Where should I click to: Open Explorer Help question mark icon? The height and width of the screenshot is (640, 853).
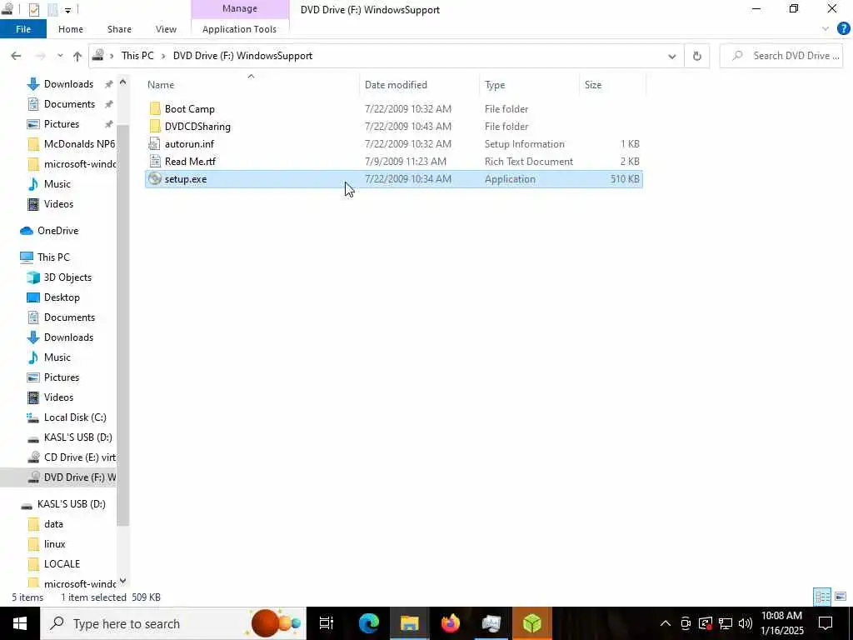point(843,29)
